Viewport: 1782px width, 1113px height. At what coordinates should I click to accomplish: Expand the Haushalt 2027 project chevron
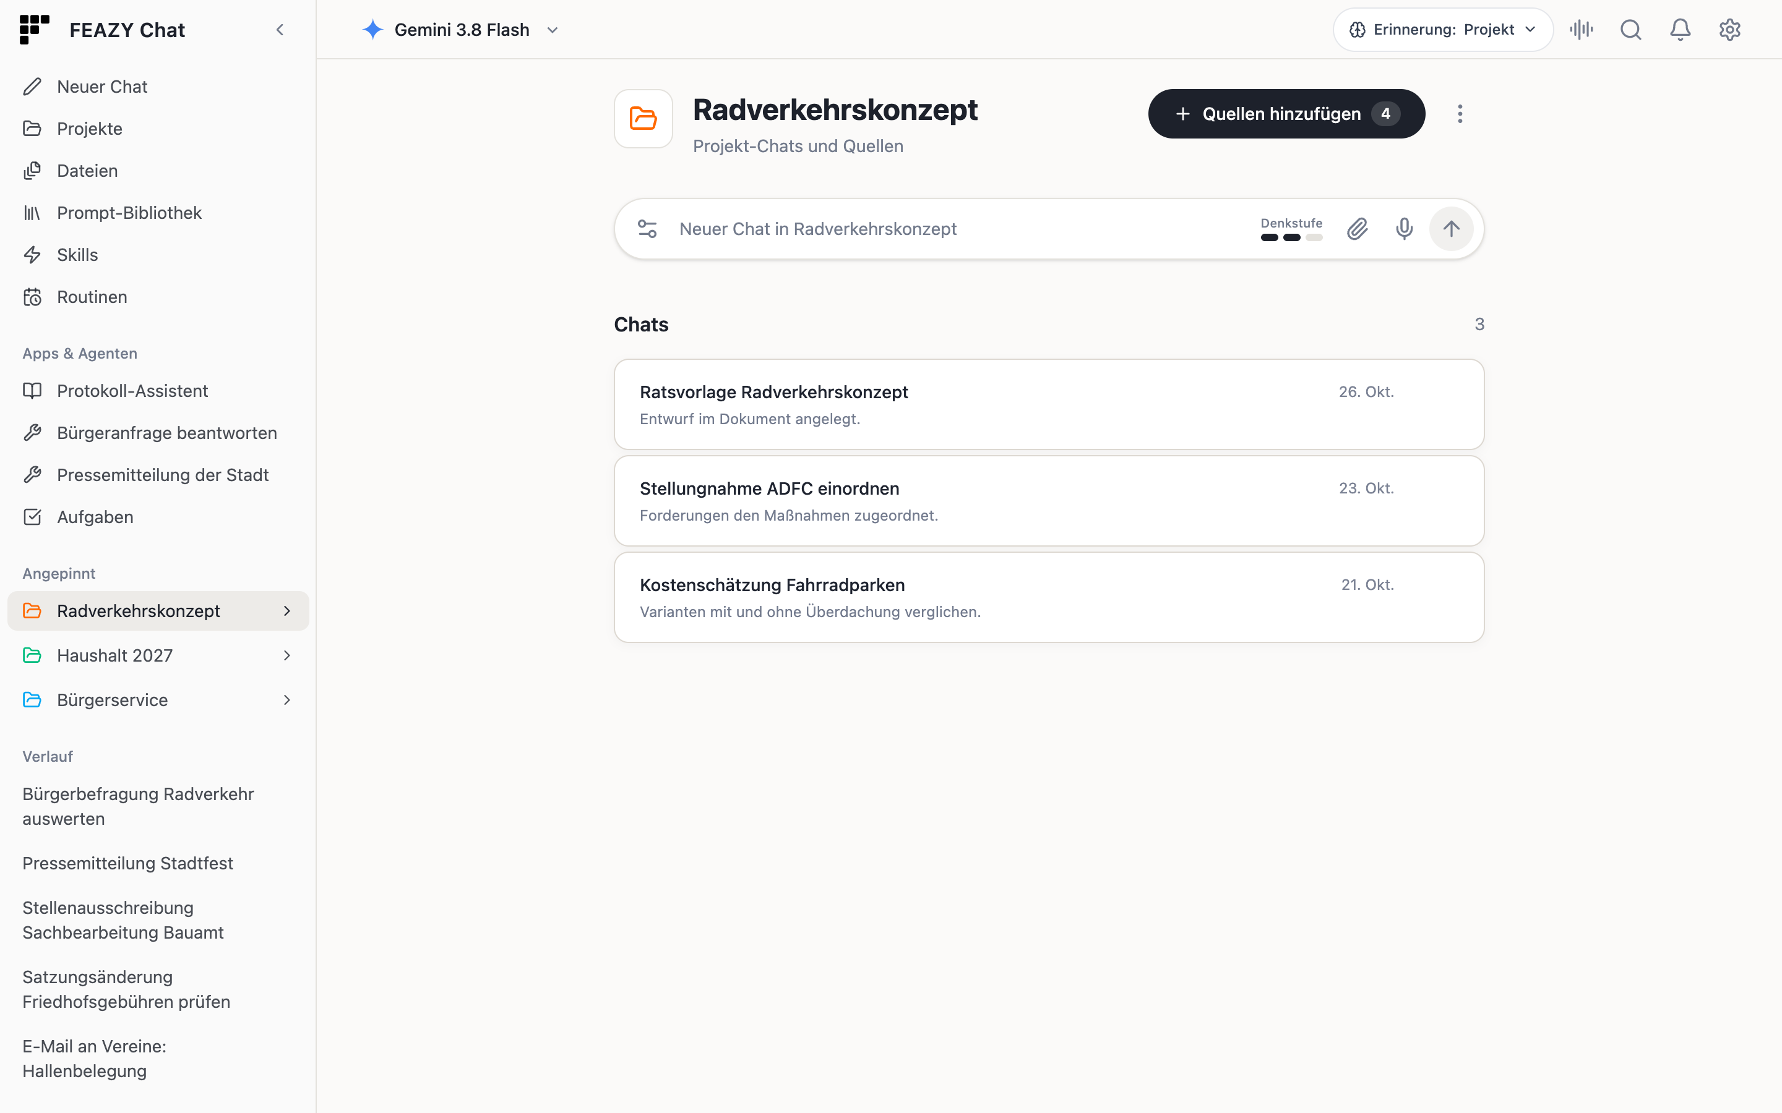[x=287, y=655]
